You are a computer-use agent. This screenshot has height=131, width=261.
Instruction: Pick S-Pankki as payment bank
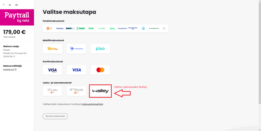tap(81, 28)
